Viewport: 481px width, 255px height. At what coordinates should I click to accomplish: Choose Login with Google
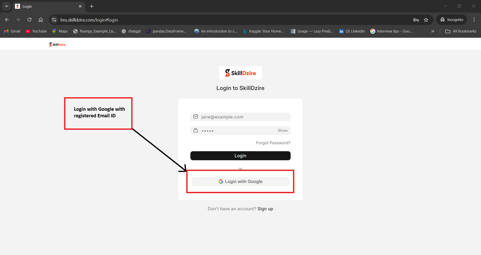(x=240, y=181)
